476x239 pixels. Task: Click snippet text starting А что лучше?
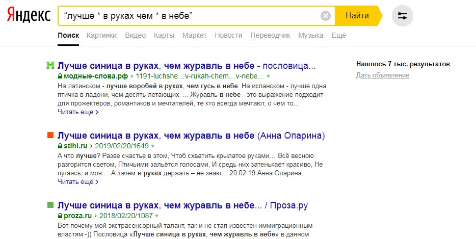(190, 165)
